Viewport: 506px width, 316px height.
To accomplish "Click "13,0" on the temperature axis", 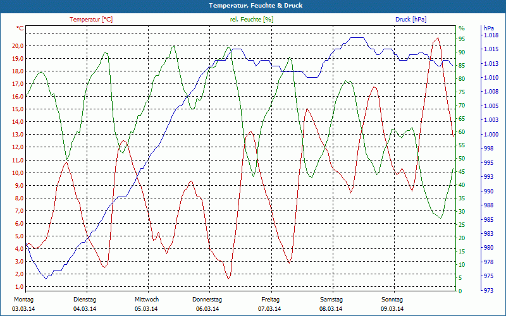I will (x=18, y=135).
